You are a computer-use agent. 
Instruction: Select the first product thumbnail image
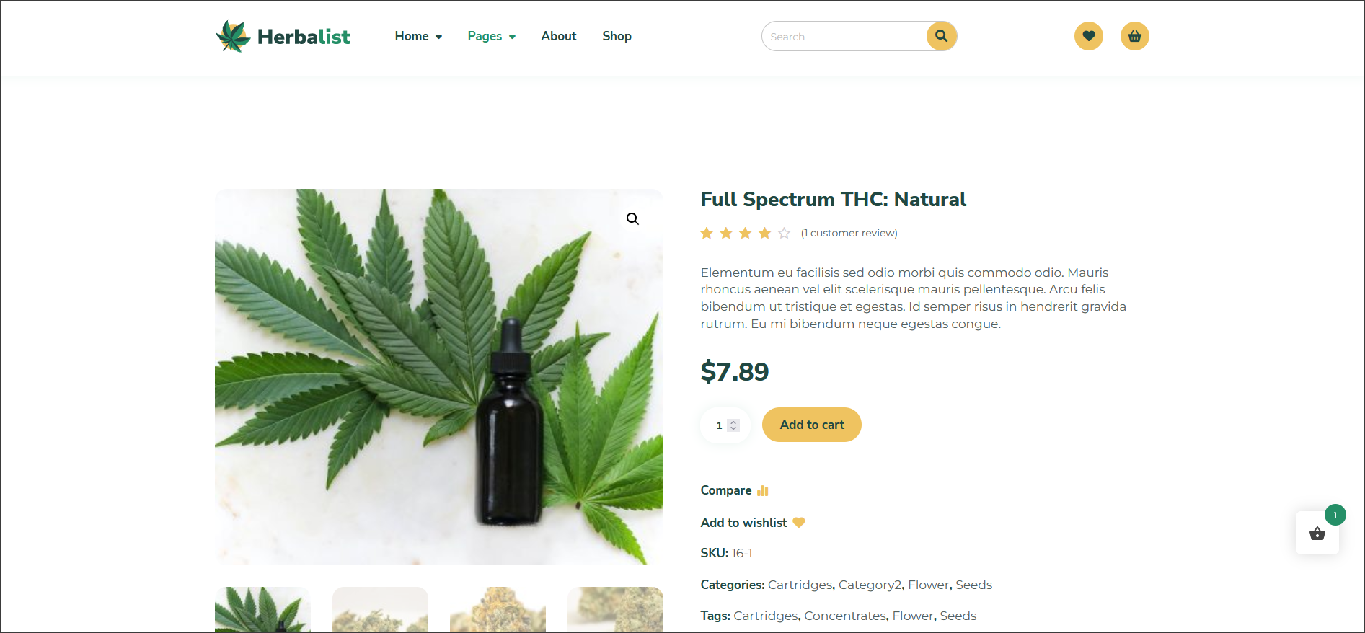point(262,610)
